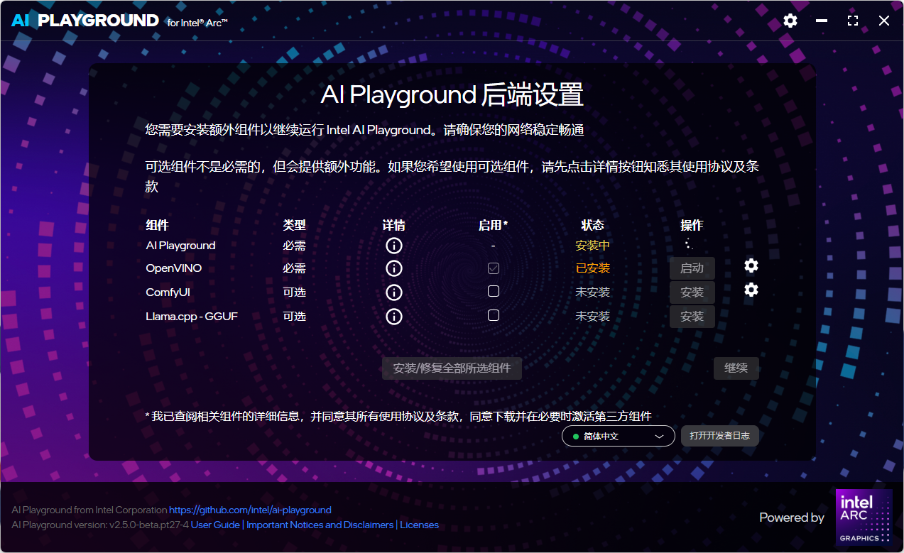The width and height of the screenshot is (904, 553).
Task: Toggle the OpenVINO enabled checkbox
Action: 494,268
